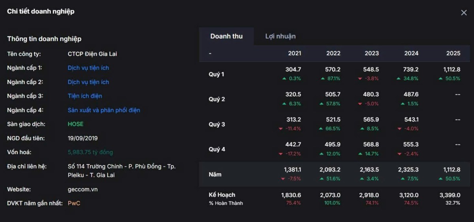The image size is (474, 222).
Task: Close the Chi tiết doanh nghiệp dialog
Action: tap(464, 13)
